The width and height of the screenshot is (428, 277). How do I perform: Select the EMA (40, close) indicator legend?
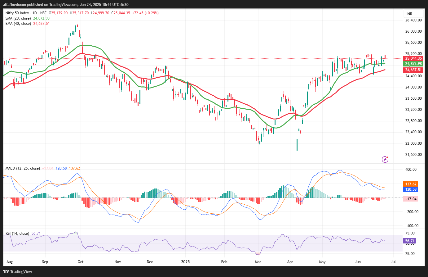(x=18, y=24)
